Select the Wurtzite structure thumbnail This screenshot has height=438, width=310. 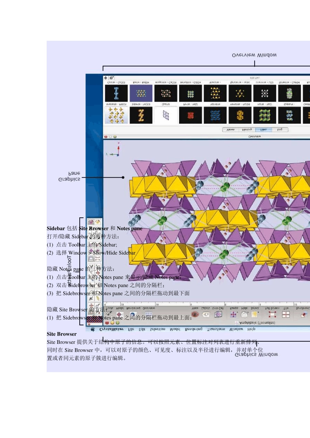click(215, 93)
